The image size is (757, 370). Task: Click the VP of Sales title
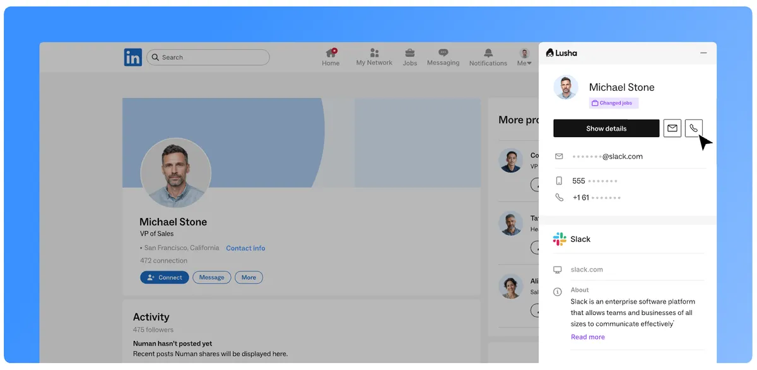click(x=157, y=234)
